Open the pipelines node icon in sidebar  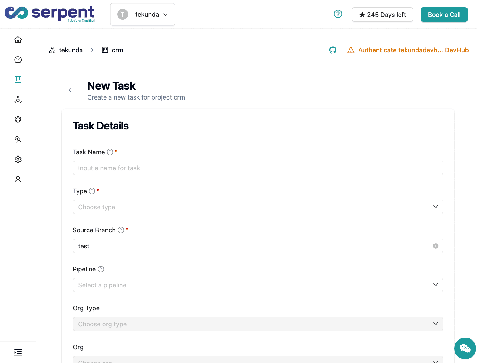[18, 100]
